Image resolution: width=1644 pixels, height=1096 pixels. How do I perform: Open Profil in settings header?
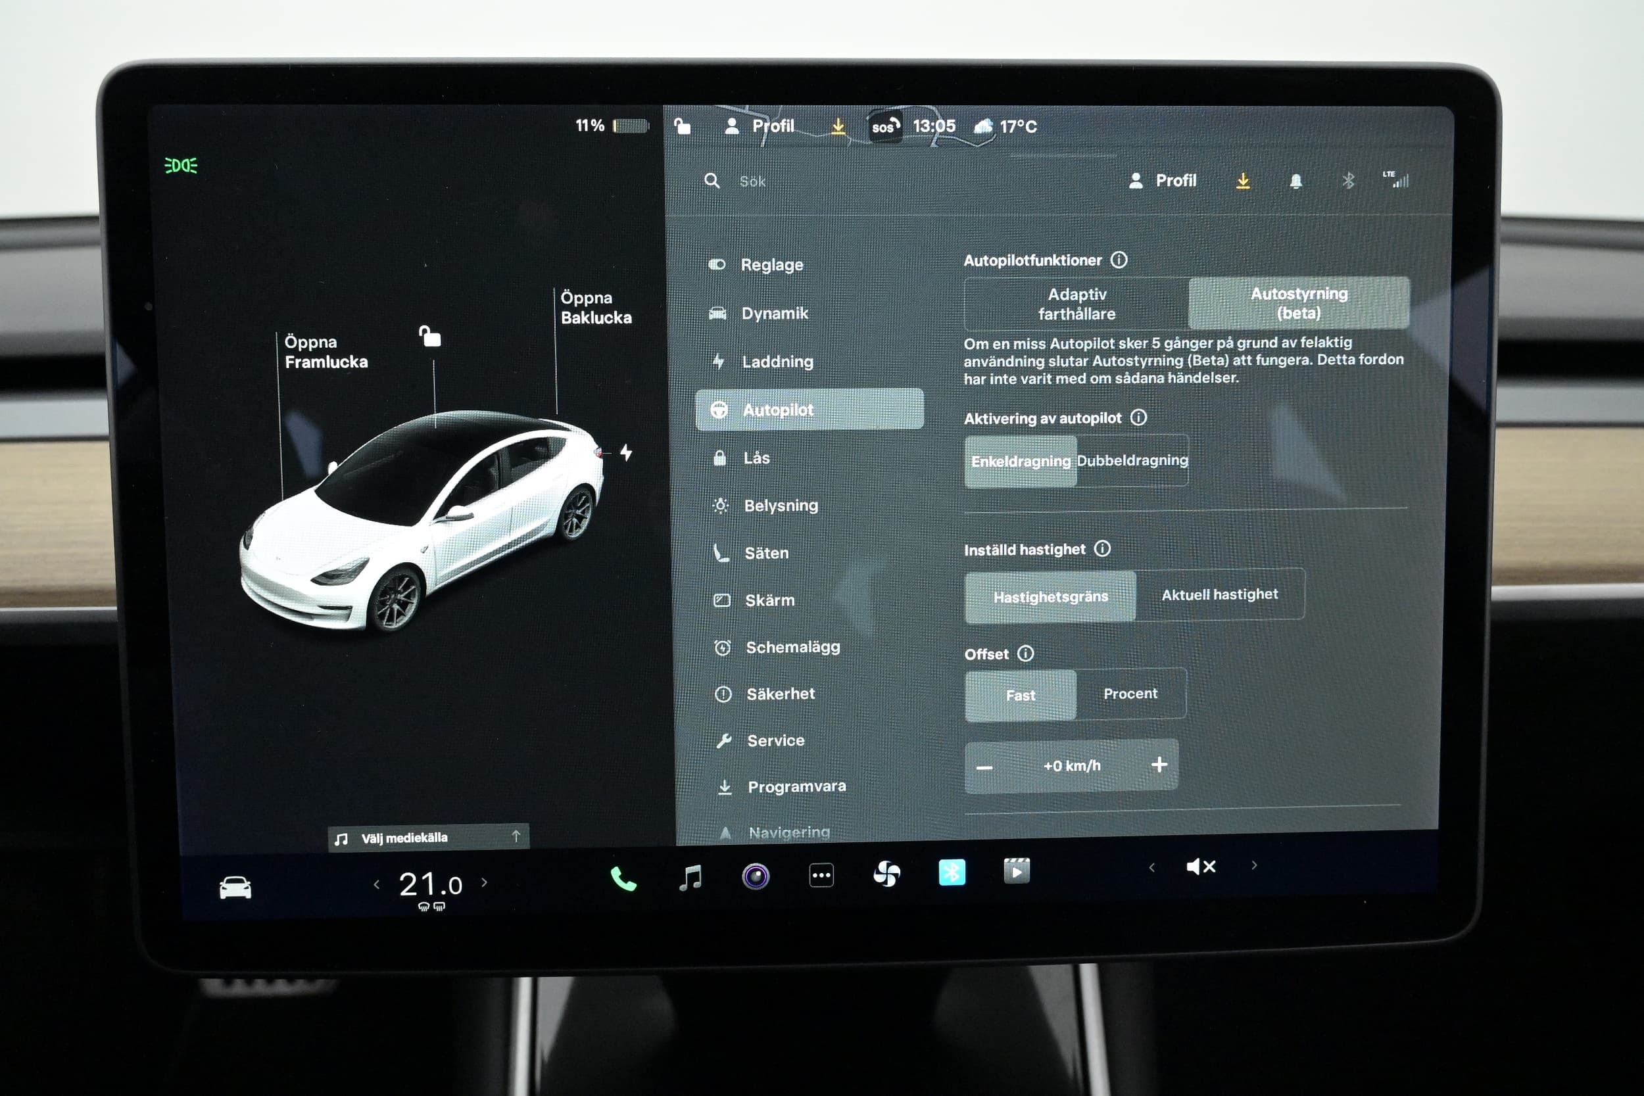(x=1163, y=181)
